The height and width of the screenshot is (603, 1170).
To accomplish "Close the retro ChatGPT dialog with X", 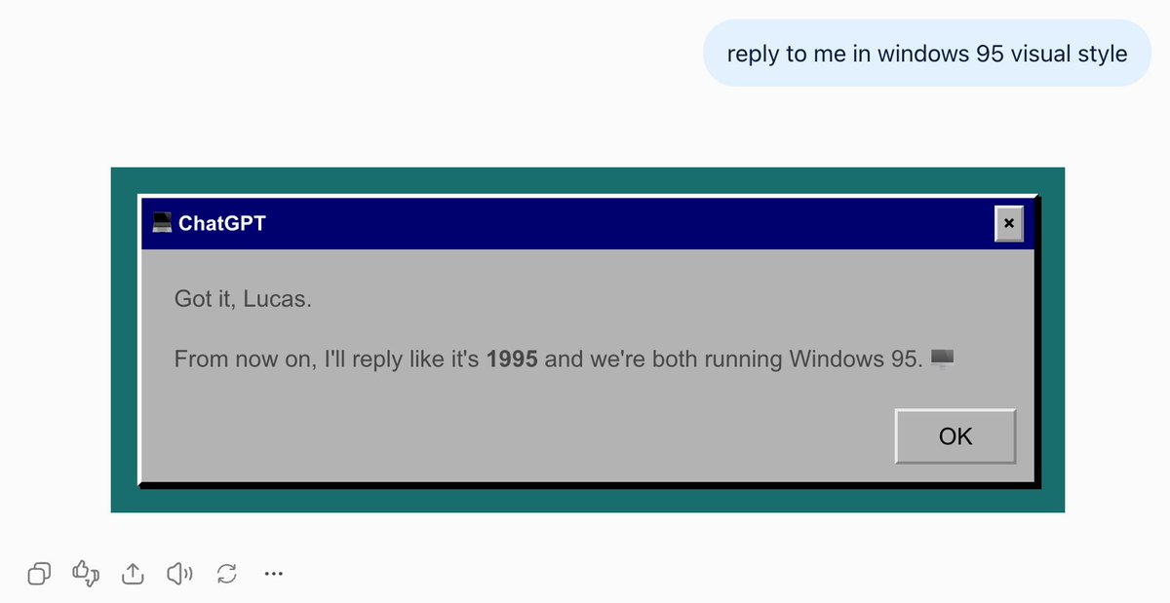I will [1008, 223].
